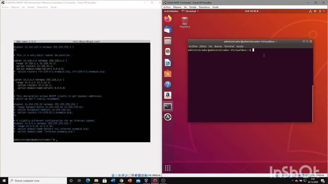Launch Thunderbird mail from the dock

[168, 30]
